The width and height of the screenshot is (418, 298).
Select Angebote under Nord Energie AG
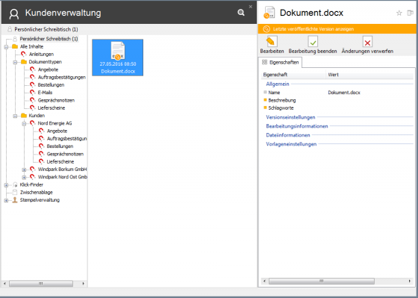tap(57, 131)
